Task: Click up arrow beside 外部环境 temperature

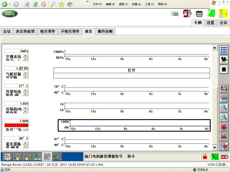Action: pyautogui.click(x=26, y=91)
